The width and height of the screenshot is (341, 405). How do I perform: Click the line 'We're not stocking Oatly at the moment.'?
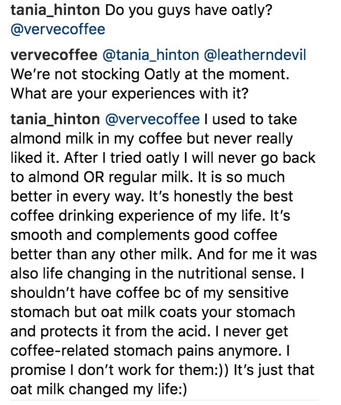pyautogui.click(x=150, y=74)
